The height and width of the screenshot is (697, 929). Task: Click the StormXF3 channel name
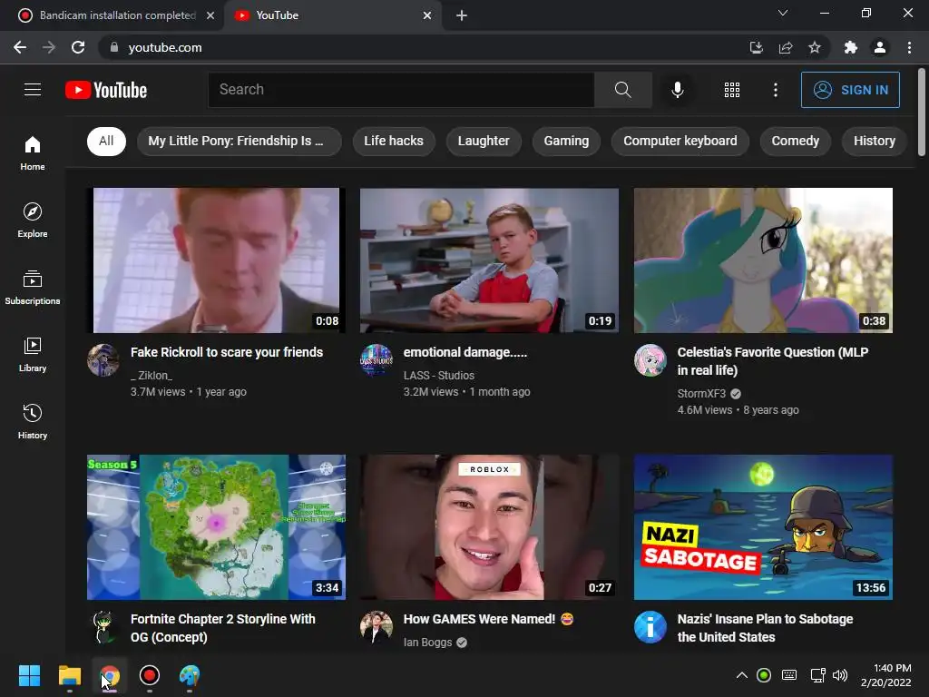(701, 394)
